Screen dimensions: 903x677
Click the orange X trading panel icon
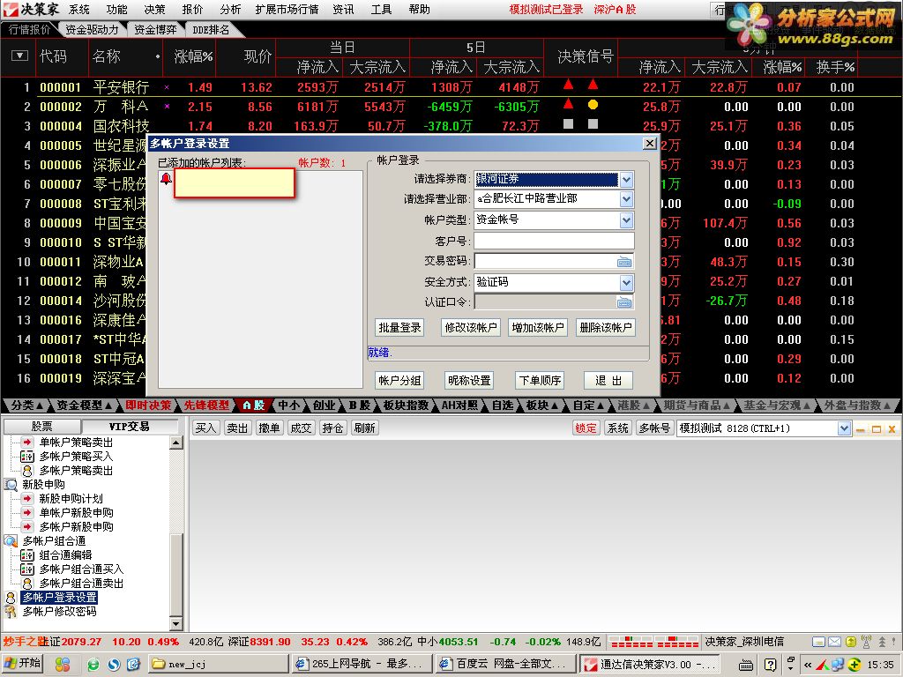[x=892, y=429]
